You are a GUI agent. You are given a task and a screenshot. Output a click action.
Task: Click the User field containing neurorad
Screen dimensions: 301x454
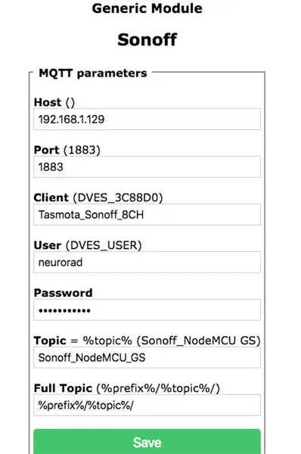[x=147, y=263]
